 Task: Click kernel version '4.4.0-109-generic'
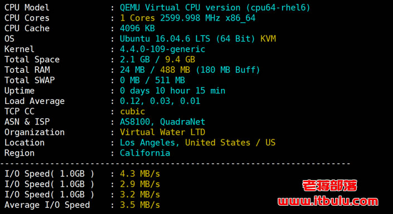pos(162,49)
